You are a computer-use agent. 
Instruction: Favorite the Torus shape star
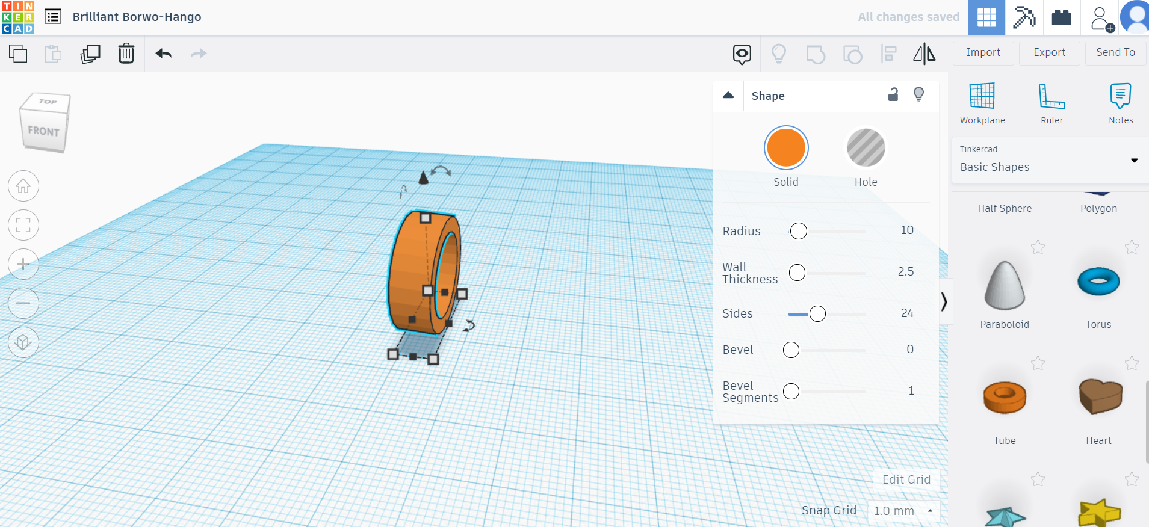[x=1132, y=247]
